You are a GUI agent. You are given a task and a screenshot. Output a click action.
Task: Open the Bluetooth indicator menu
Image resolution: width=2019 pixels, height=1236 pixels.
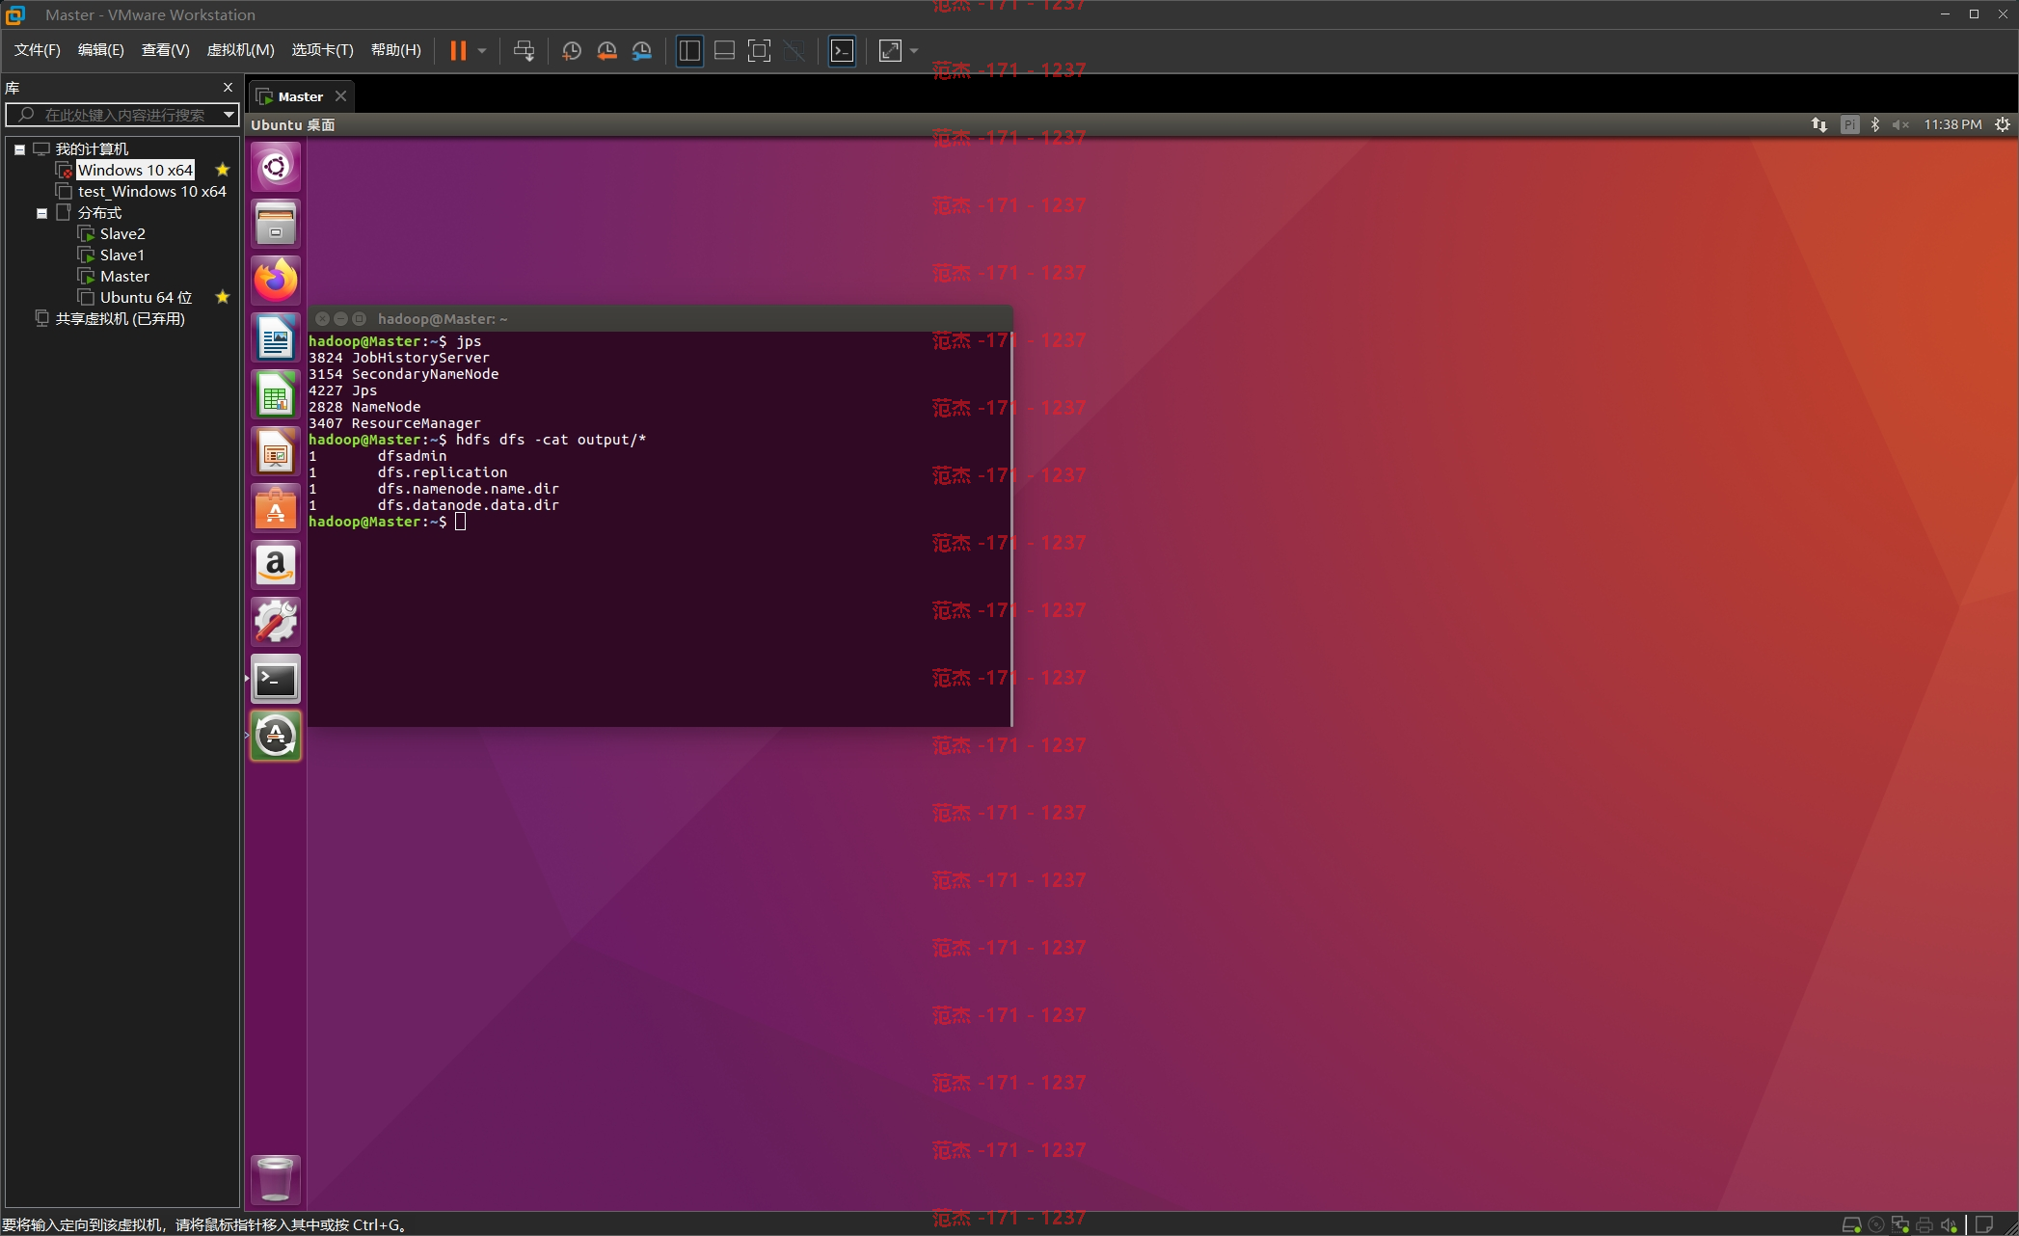pos(1875,124)
